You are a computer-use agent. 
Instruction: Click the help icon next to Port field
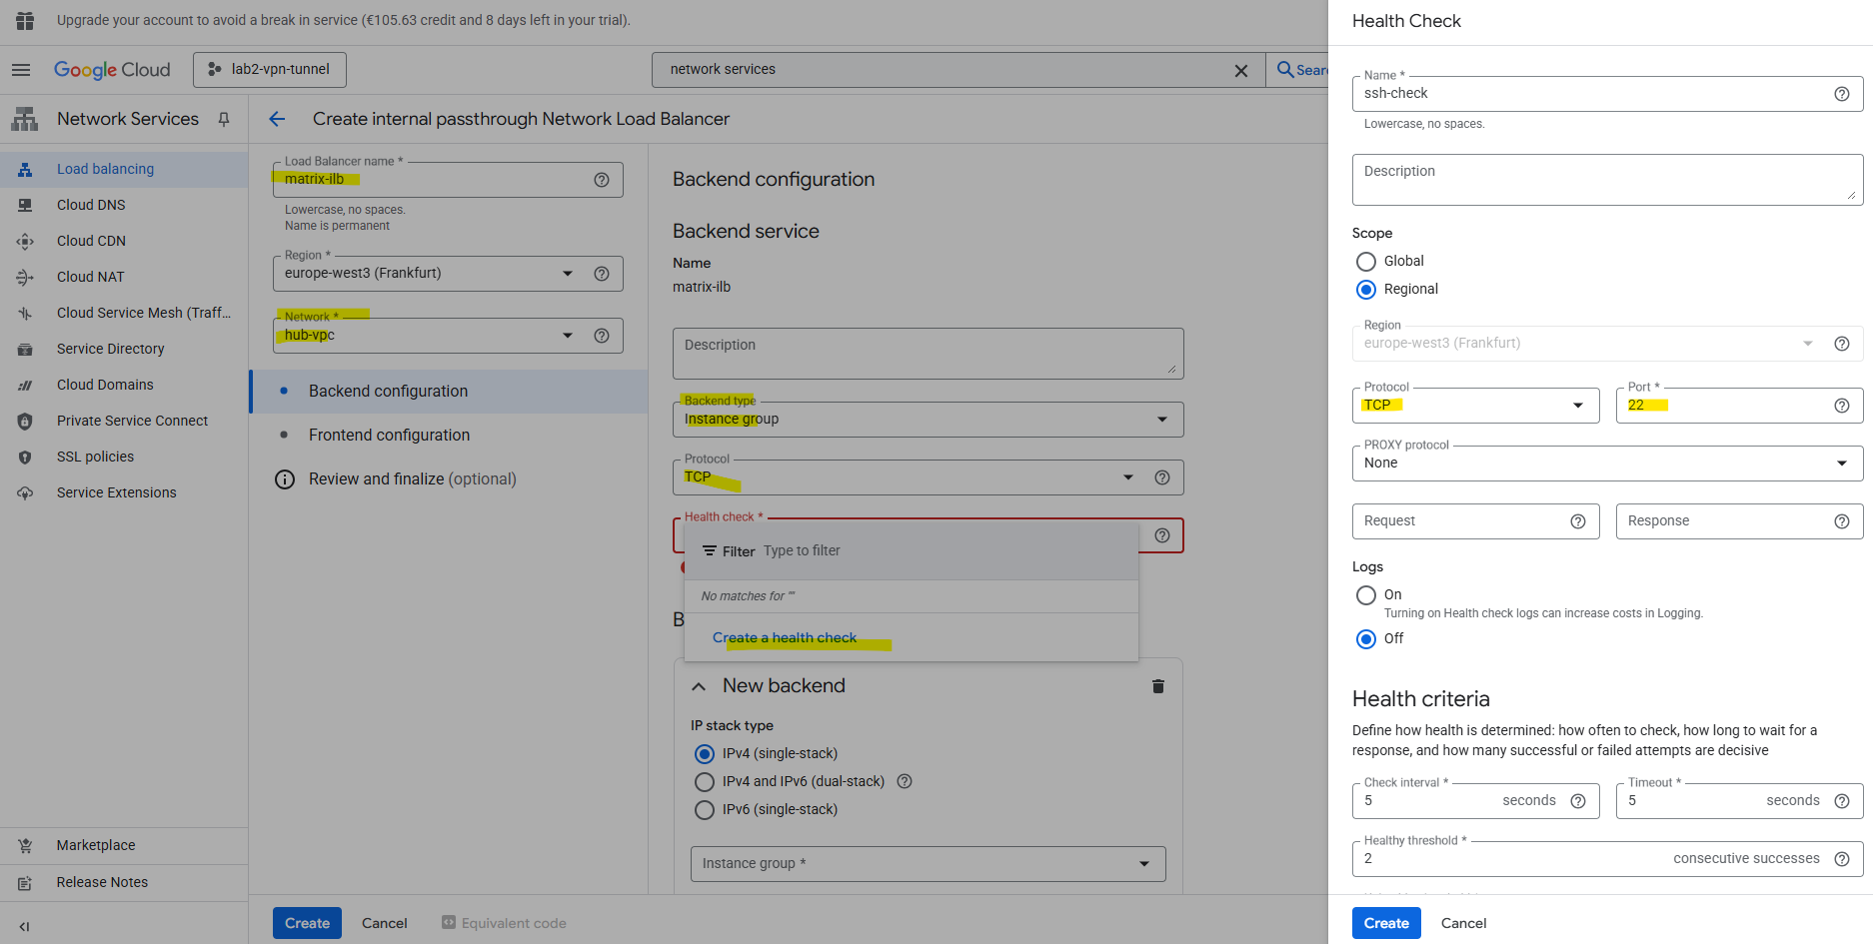(x=1841, y=406)
